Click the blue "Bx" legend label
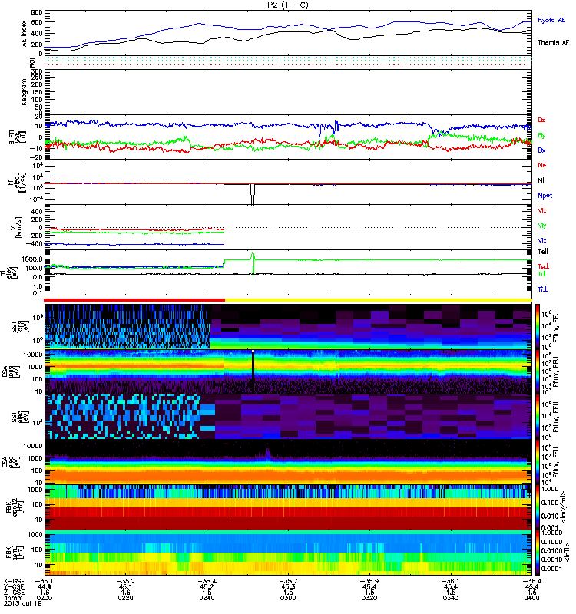This screenshot has height=614, width=576. click(541, 150)
